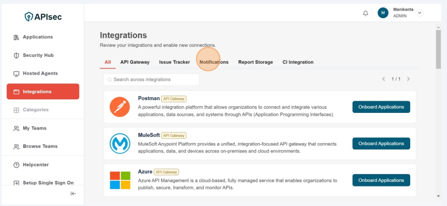This screenshot has height=206, width=447.
Task: Switch to the Issue Tracker tab
Action: pyautogui.click(x=174, y=62)
